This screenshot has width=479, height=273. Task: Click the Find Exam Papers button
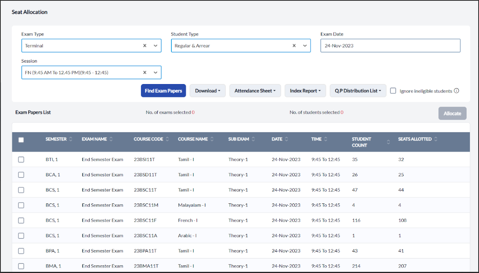[x=163, y=91]
